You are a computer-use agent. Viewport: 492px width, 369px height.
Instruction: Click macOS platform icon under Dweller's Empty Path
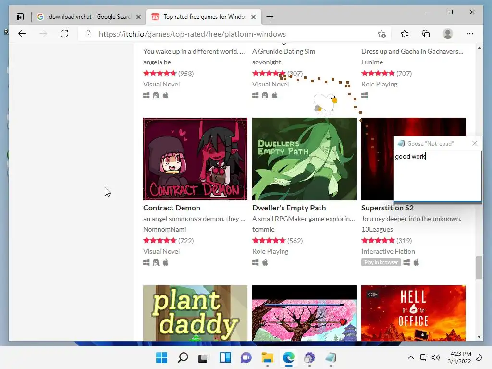tap(265, 263)
